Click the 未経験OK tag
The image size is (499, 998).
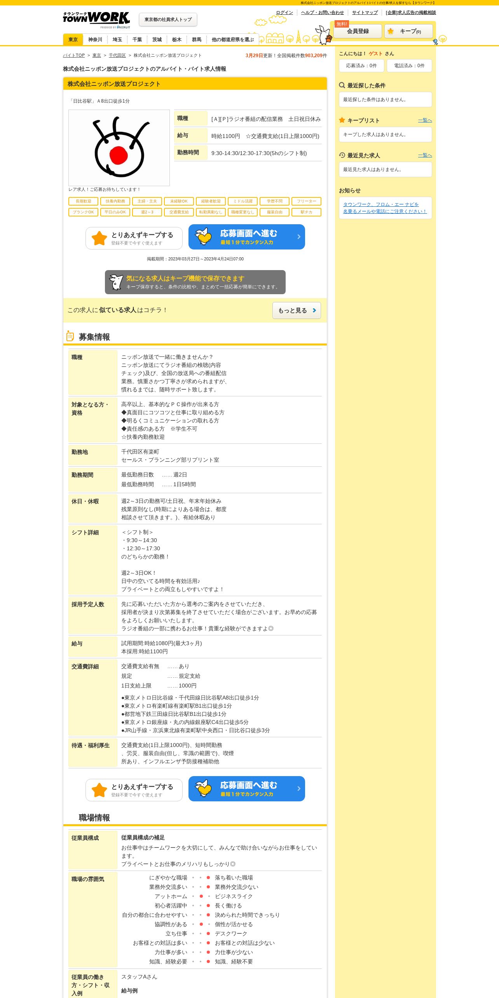[x=179, y=201]
